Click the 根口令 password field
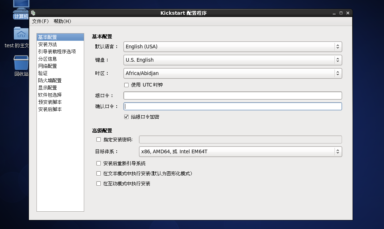The image size is (384, 229). point(233,96)
